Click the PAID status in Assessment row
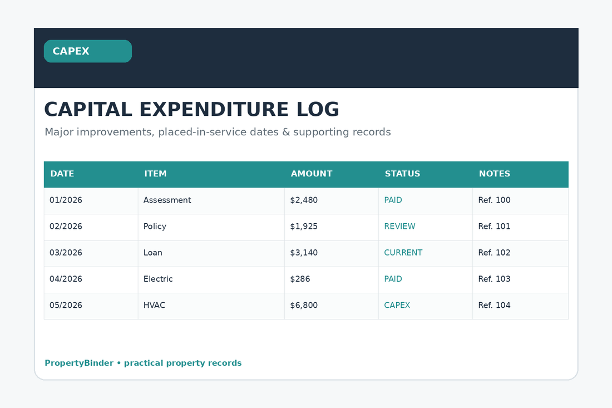The height and width of the screenshot is (408, 612). [393, 200]
